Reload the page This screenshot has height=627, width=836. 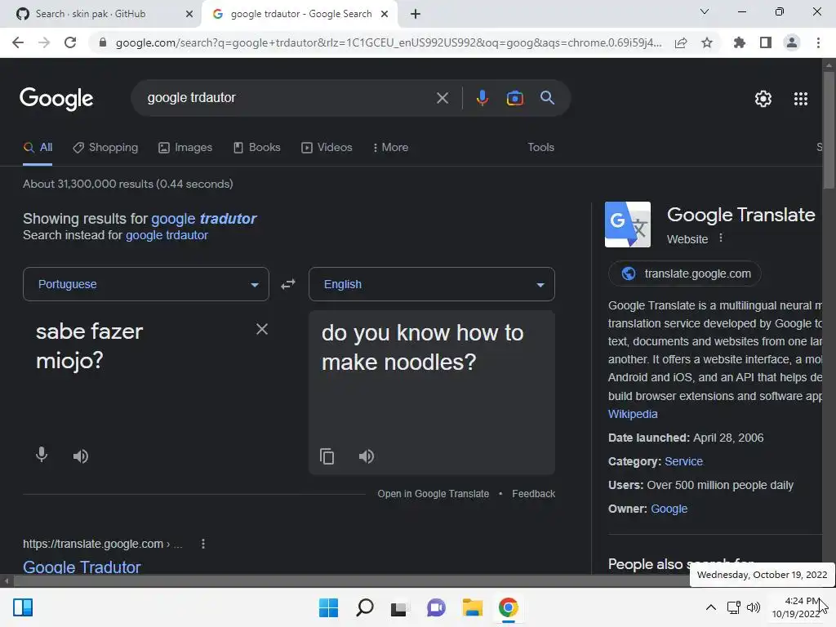tap(70, 42)
